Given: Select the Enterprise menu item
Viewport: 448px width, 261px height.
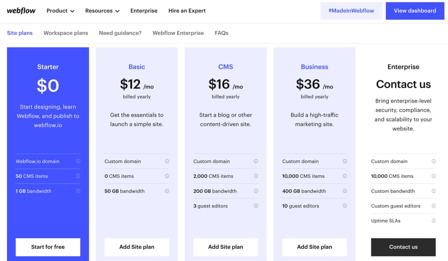Looking at the screenshot, I should tap(144, 10).
